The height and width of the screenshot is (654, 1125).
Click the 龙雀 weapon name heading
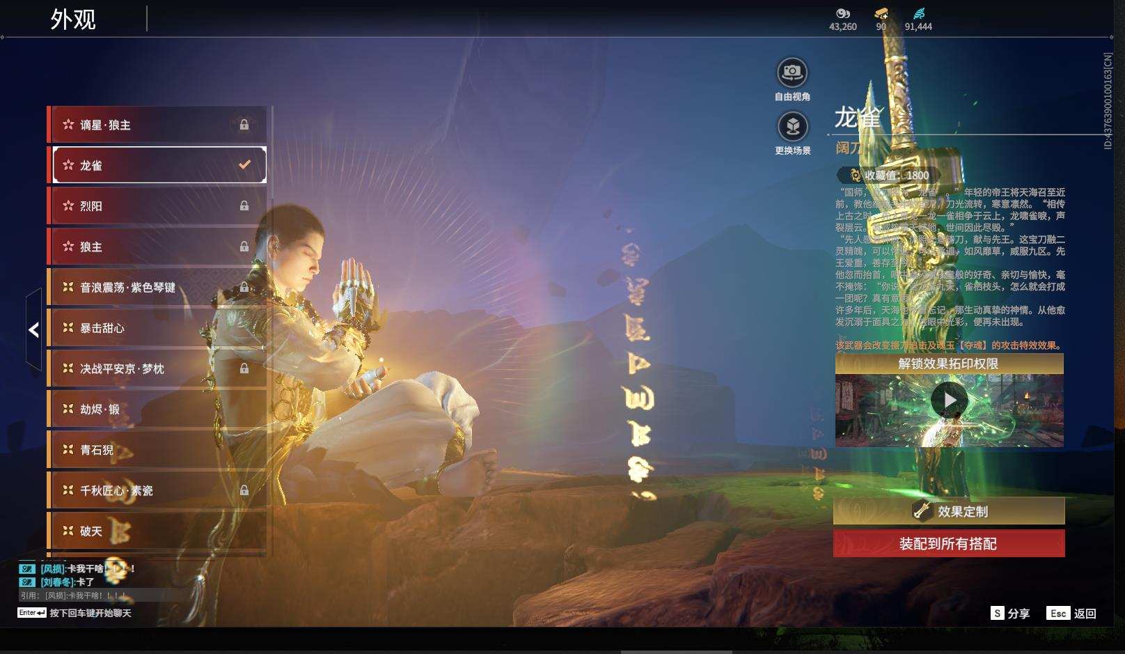[857, 118]
